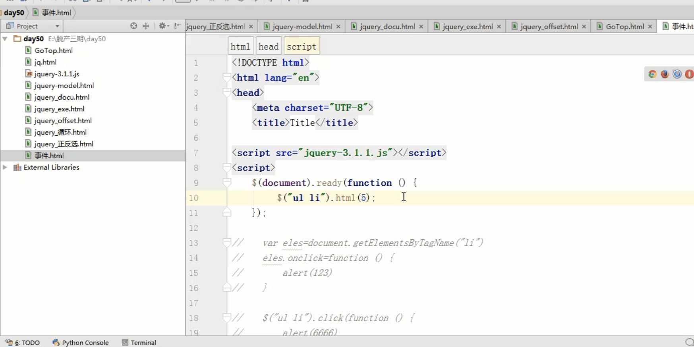Click the TODO tool window icon
The width and height of the screenshot is (694, 347).
coord(9,342)
